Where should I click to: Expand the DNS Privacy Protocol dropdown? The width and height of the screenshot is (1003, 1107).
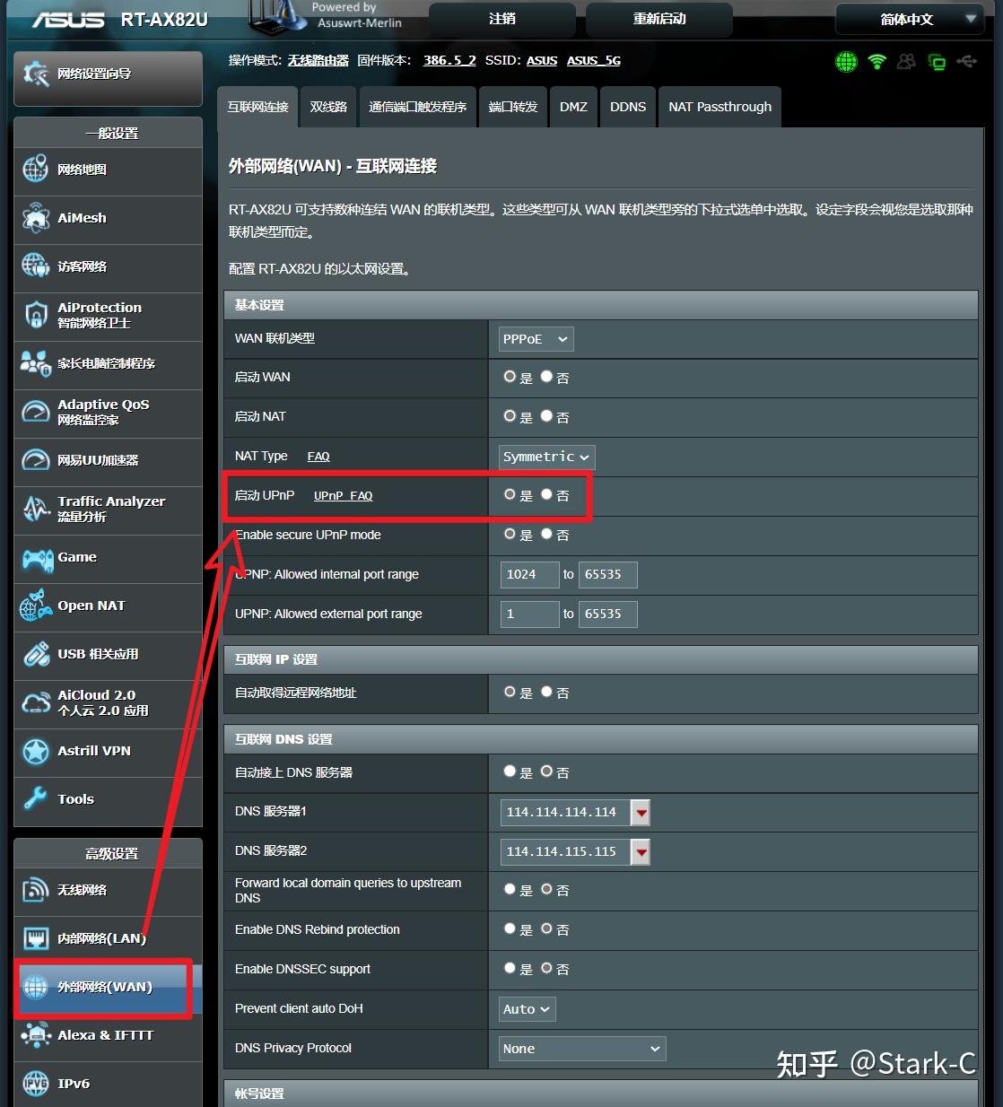[581, 1048]
